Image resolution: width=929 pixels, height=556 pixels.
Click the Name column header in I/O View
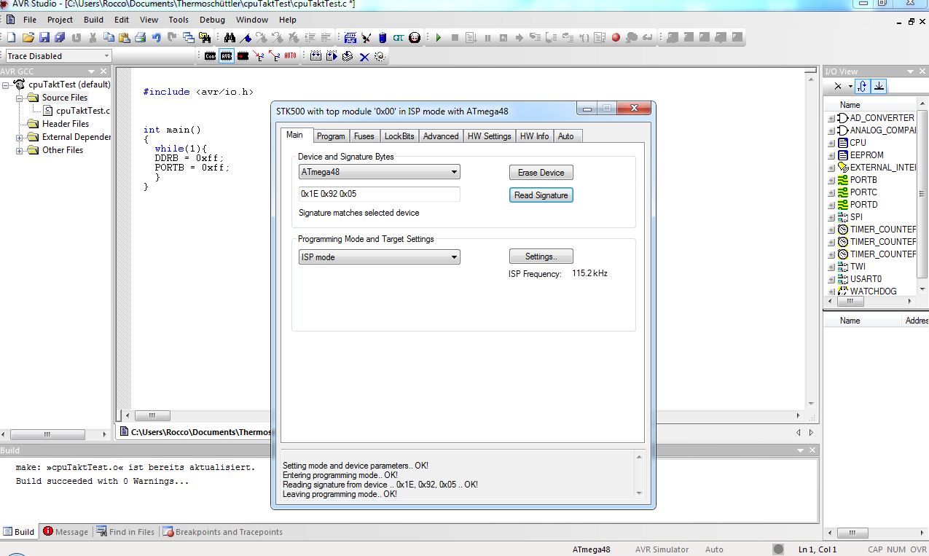pyautogui.click(x=850, y=105)
